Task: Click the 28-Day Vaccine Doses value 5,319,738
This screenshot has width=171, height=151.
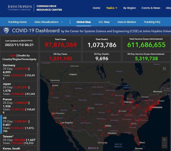Action: click(x=146, y=59)
